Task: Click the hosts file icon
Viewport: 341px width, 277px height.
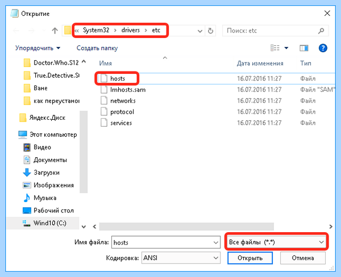Action: (104, 78)
